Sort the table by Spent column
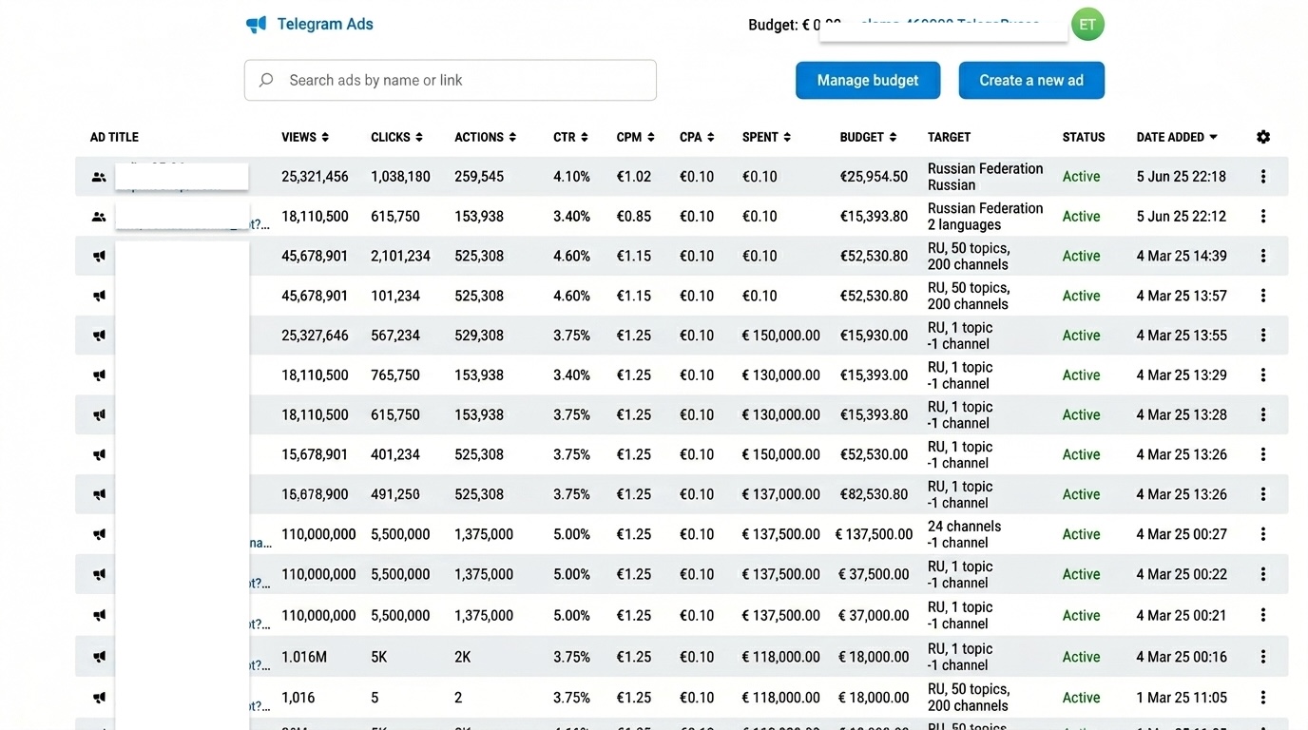Viewport: 1308px width, 730px height. coord(766,137)
